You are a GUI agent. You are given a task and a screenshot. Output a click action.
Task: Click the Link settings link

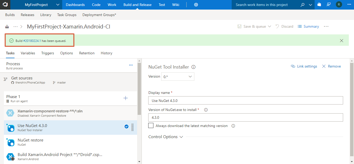pyautogui.click(x=304, y=66)
